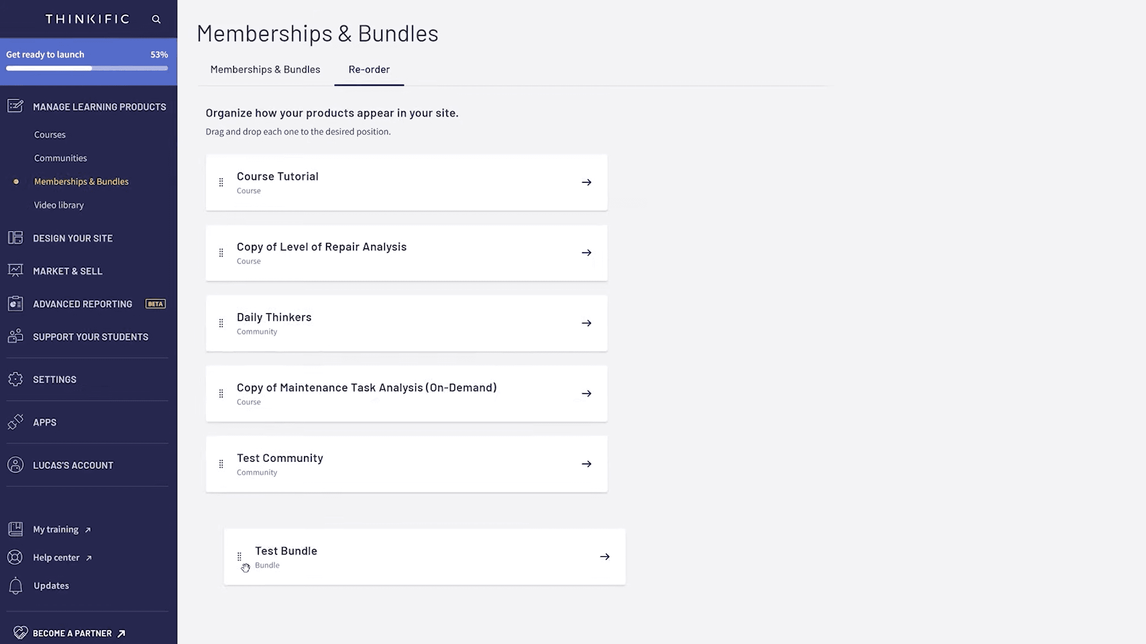Click the Test Bundle drag handle
This screenshot has width=1146, height=644.
(x=239, y=556)
